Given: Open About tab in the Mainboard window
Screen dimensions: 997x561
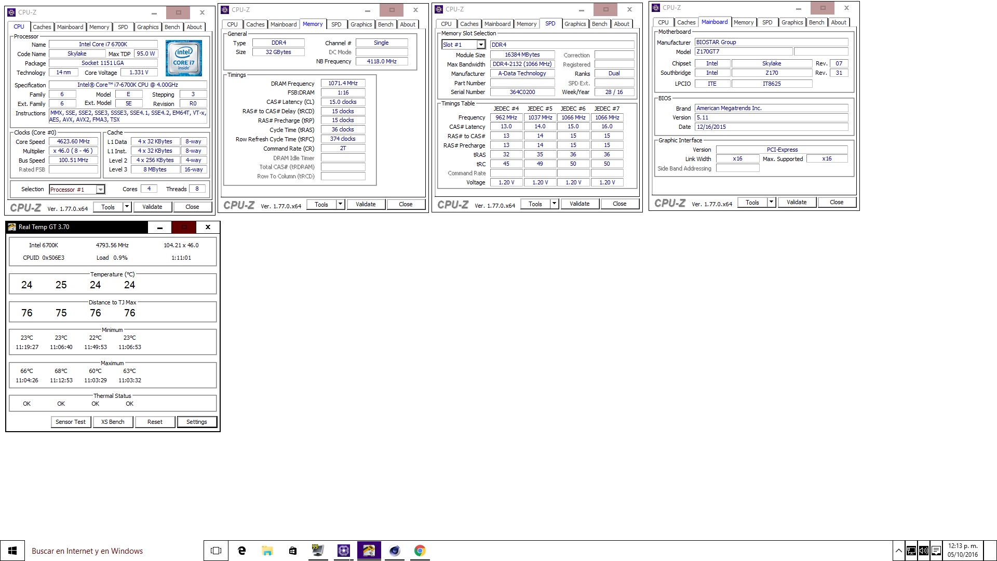Looking at the screenshot, I should pyautogui.click(x=839, y=22).
